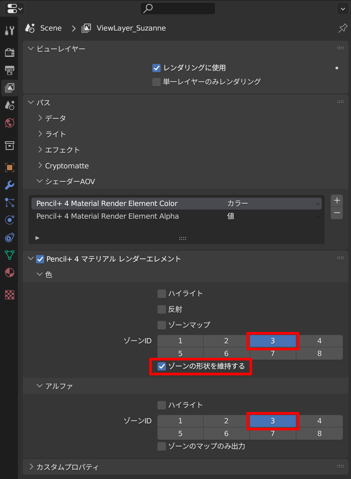Select Pencil+ 4 Material Render Element Color row
Viewport: 351px width, 479px height.
(107, 204)
